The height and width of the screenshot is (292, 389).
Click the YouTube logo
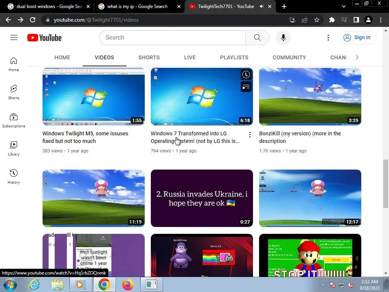tap(44, 38)
